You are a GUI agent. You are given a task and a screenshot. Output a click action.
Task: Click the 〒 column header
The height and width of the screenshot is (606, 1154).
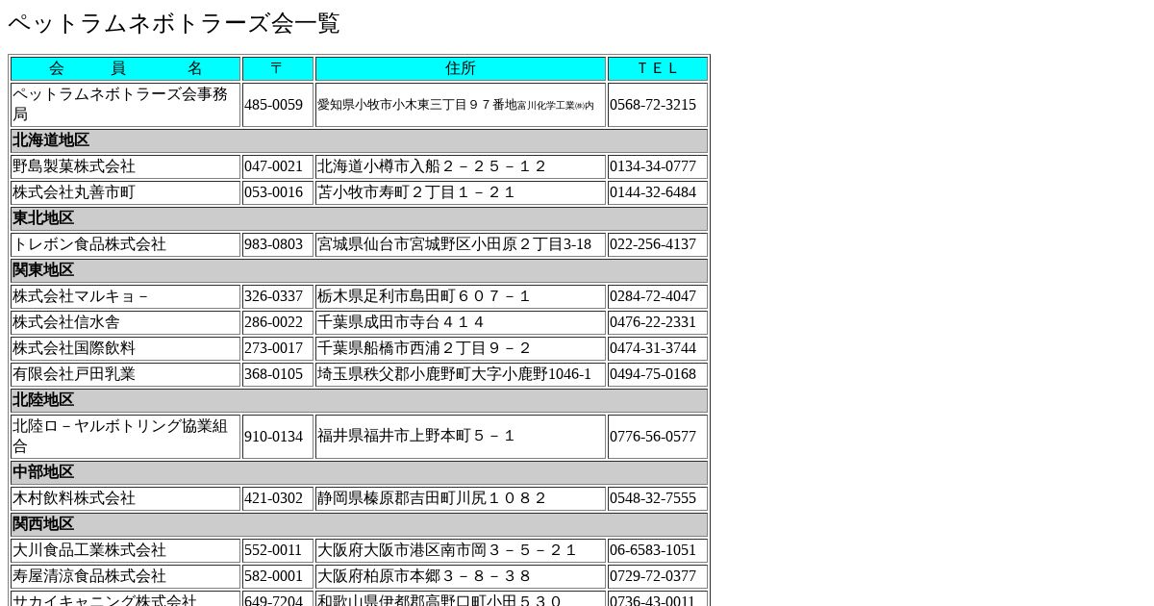click(x=278, y=68)
